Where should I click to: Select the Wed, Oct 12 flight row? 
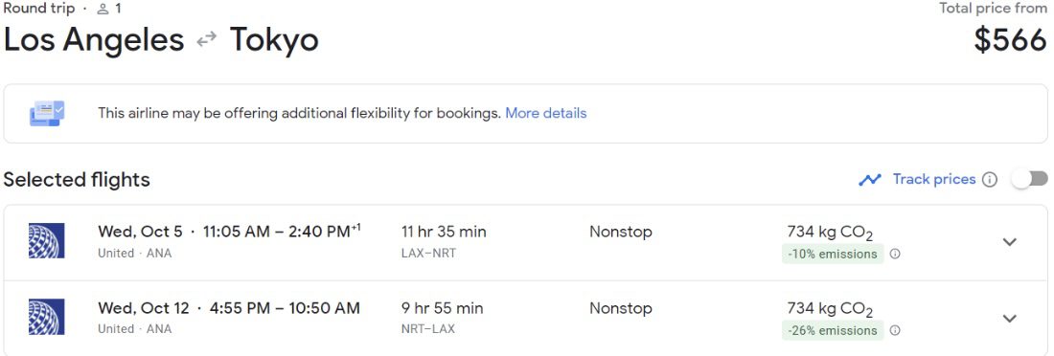[x=526, y=319]
